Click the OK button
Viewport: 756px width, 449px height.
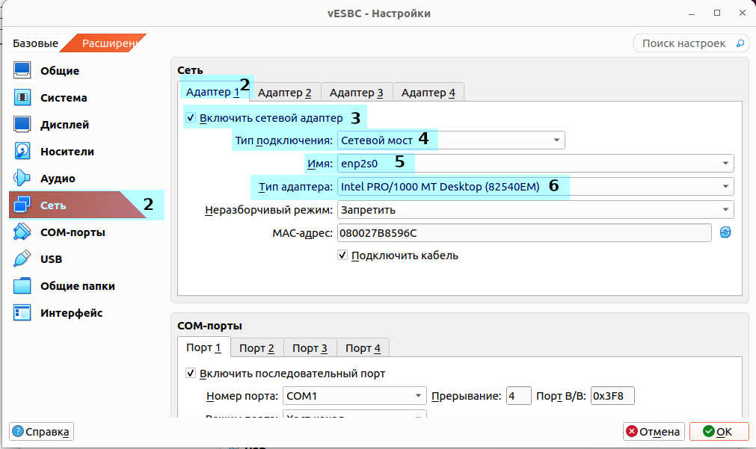[x=718, y=432]
